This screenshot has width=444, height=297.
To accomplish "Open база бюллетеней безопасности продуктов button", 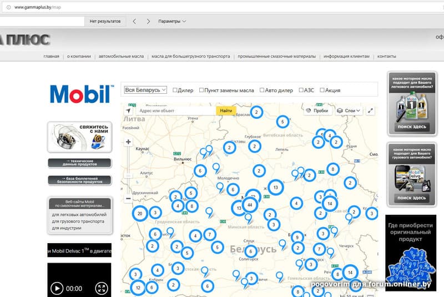I will [80, 180].
